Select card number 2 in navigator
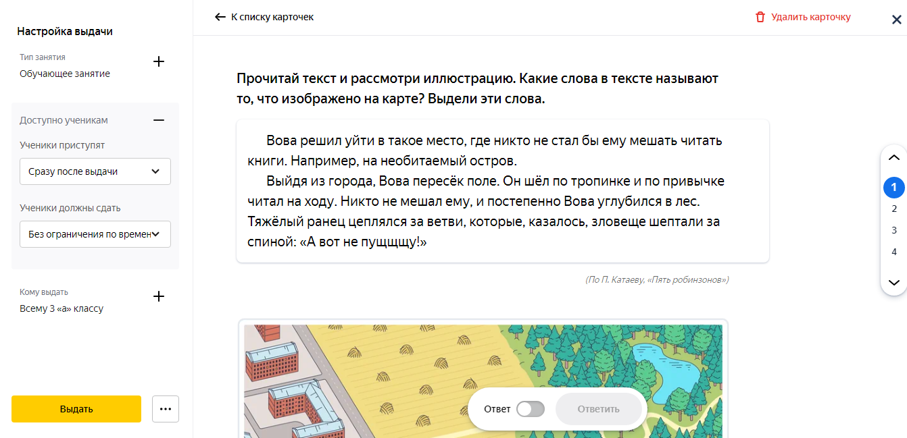Viewport: 907px width, 438px height. [x=894, y=209]
